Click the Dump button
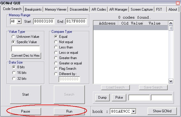The width and height of the screenshot is (181, 117). pos(102,97)
